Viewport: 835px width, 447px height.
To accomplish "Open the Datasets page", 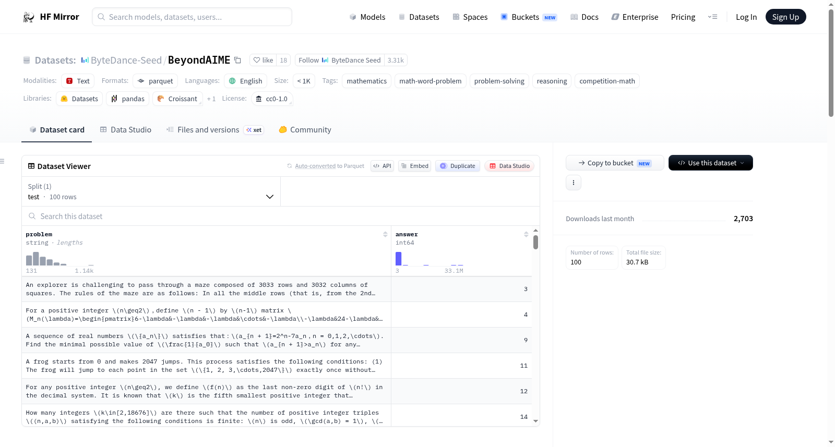I will tap(419, 17).
